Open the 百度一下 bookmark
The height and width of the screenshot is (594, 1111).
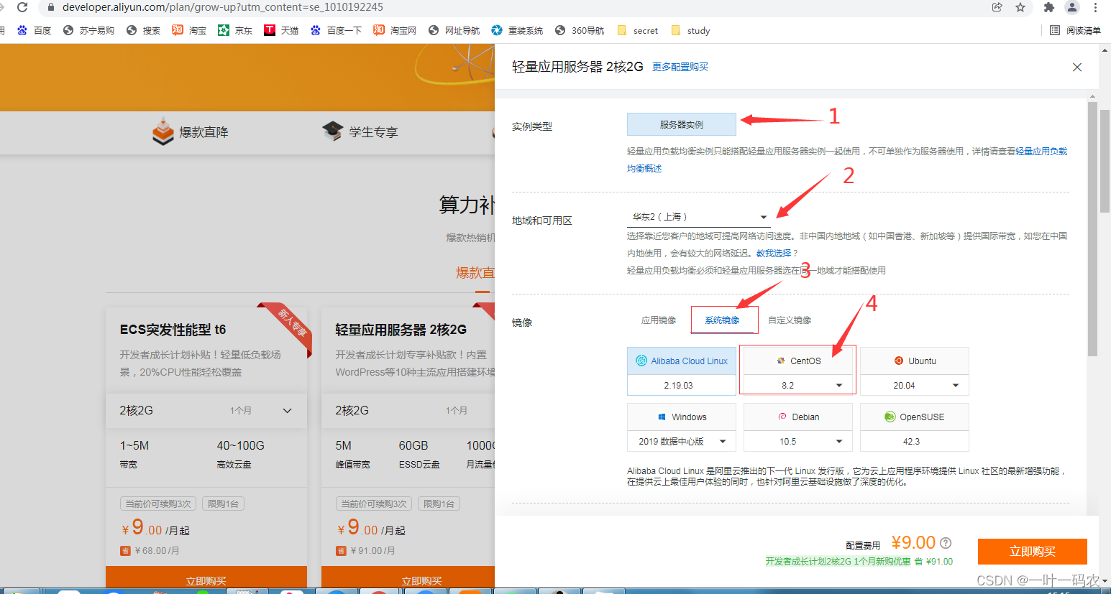click(337, 30)
